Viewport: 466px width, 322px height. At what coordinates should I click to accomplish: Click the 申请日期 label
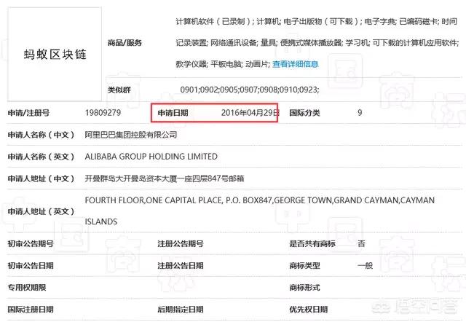click(x=173, y=113)
